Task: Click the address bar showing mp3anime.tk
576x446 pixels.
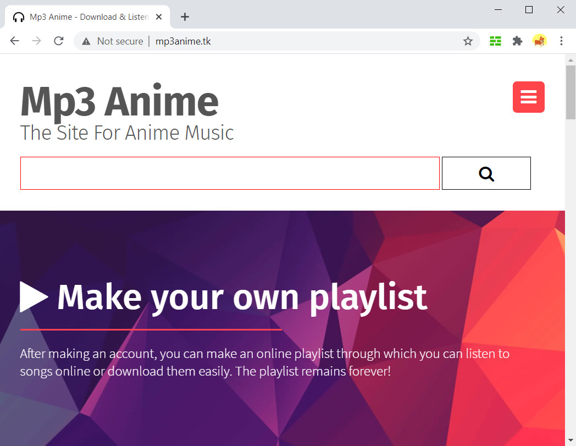Action: (183, 41)
